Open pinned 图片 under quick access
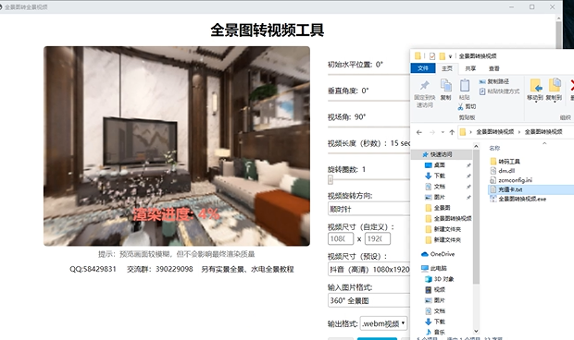This screenshot has width=574, height=340. pos(439,197)
